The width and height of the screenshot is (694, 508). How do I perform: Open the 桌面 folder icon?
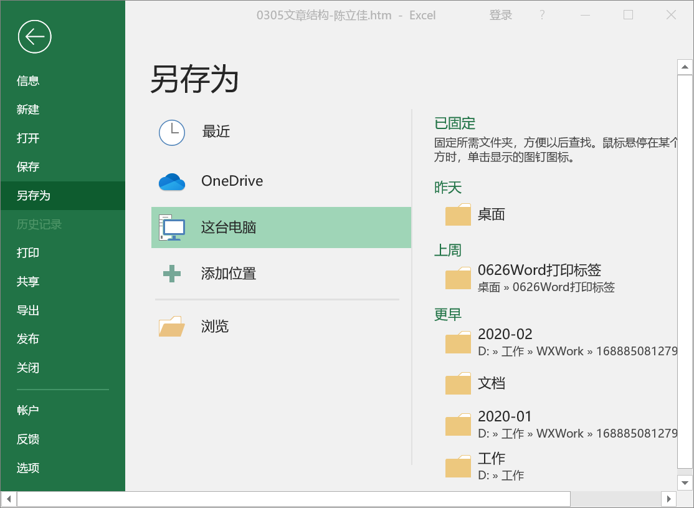458,215
